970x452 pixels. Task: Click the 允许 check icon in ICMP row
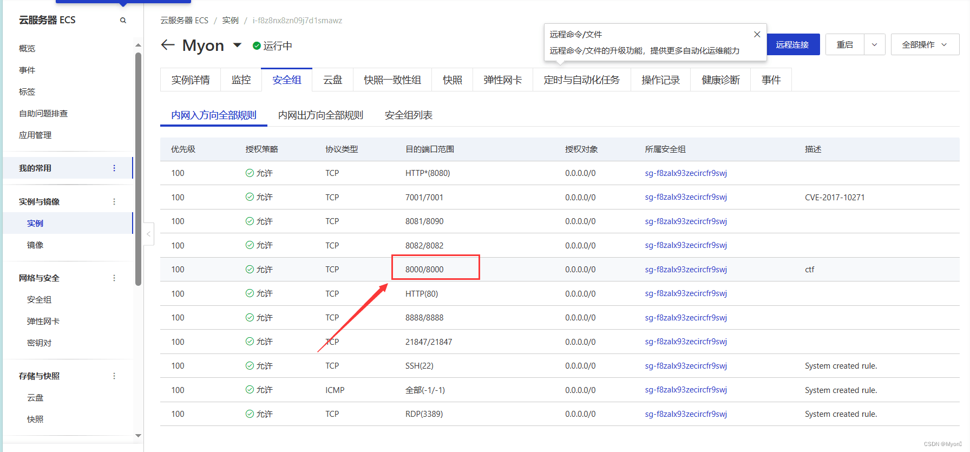(250, 389)
